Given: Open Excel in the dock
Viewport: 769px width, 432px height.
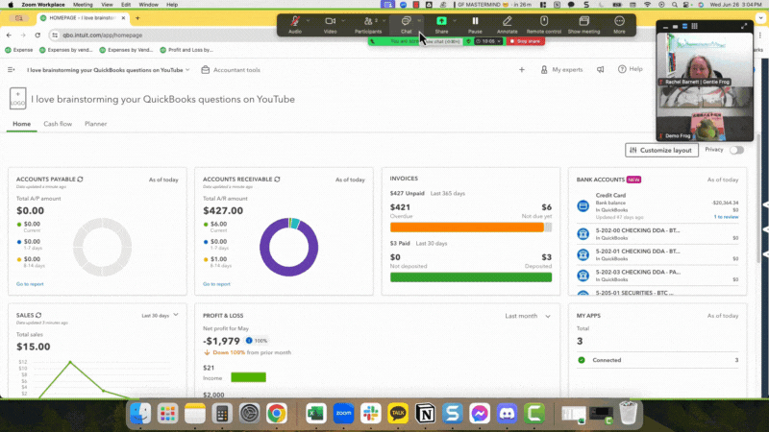Looking at the screenshot, I should click(316, 414).
